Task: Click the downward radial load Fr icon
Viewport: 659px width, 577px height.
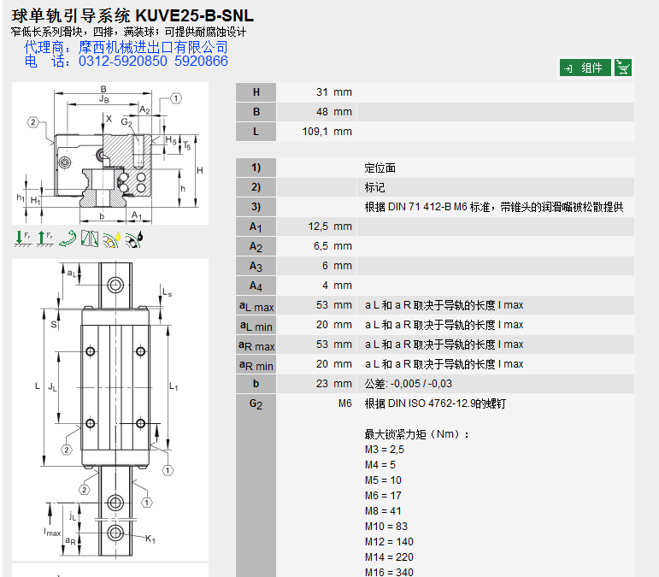Action: (x=21, y=239)
